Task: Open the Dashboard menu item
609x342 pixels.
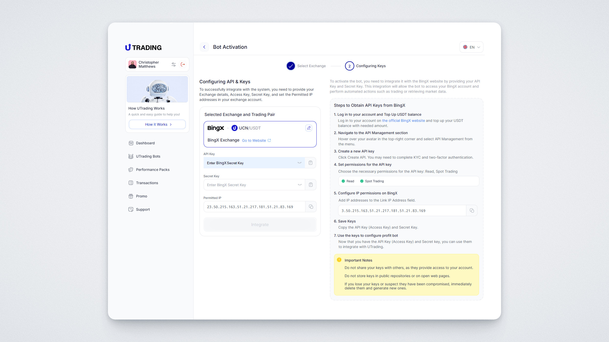Action: 145,143
